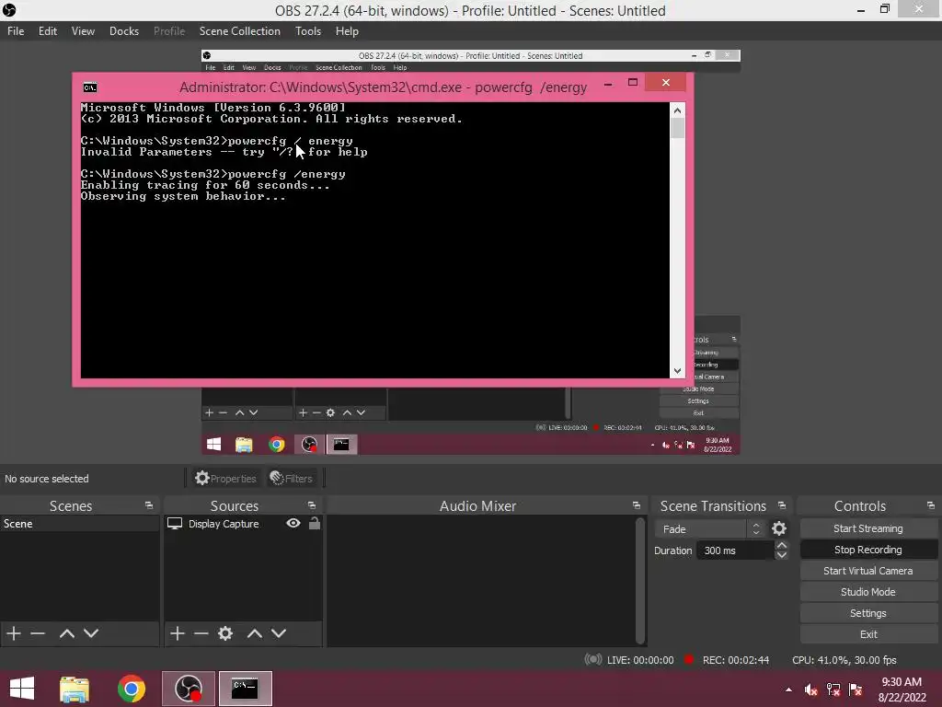The width and height of the screenshot is (942, 707).
Task: Pop out the Audio Mixer dock
Action: click(x=637, y=505)
